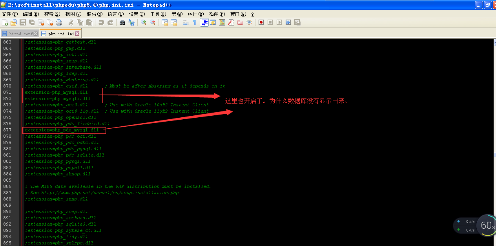Switch to the httpd.conf tab
Screen dimensions: 496x246
20,34
